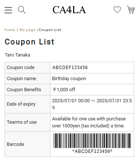Open the hamburger menu

point(8,10)
